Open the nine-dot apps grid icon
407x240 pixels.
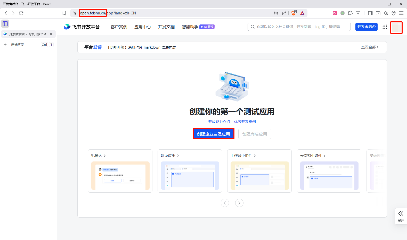[x=385, y=27]
